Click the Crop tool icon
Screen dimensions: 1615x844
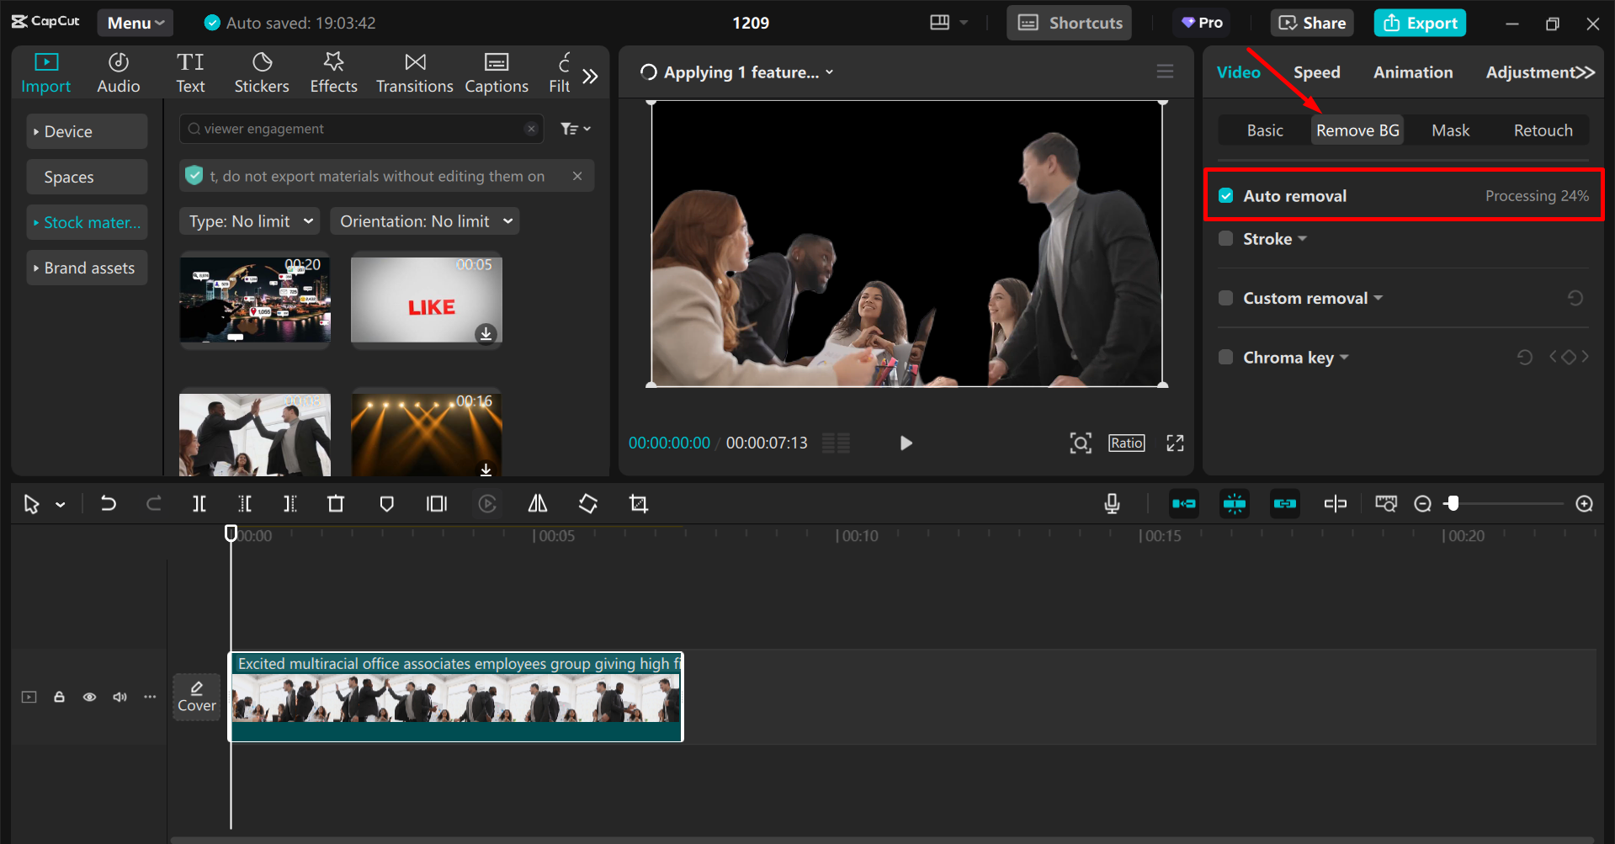(x=639, y=503)
